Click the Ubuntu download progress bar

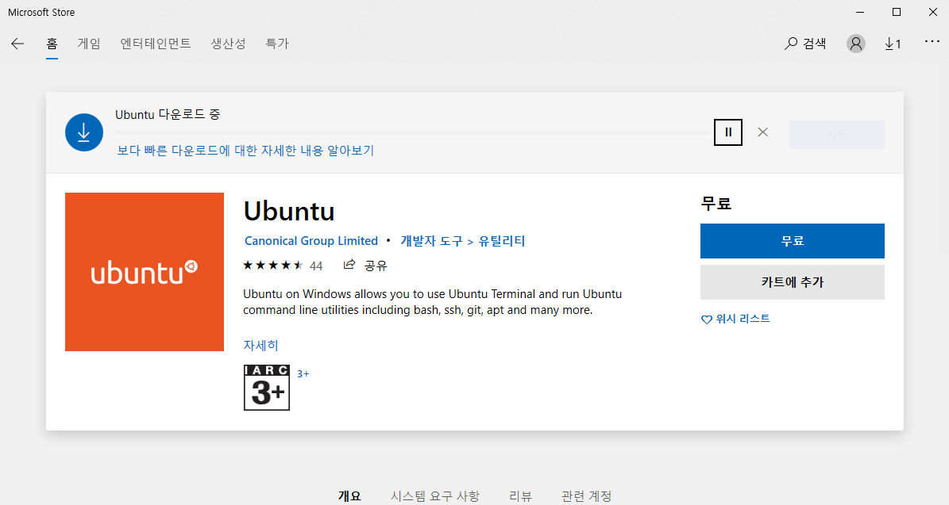[x=414, y=132]
